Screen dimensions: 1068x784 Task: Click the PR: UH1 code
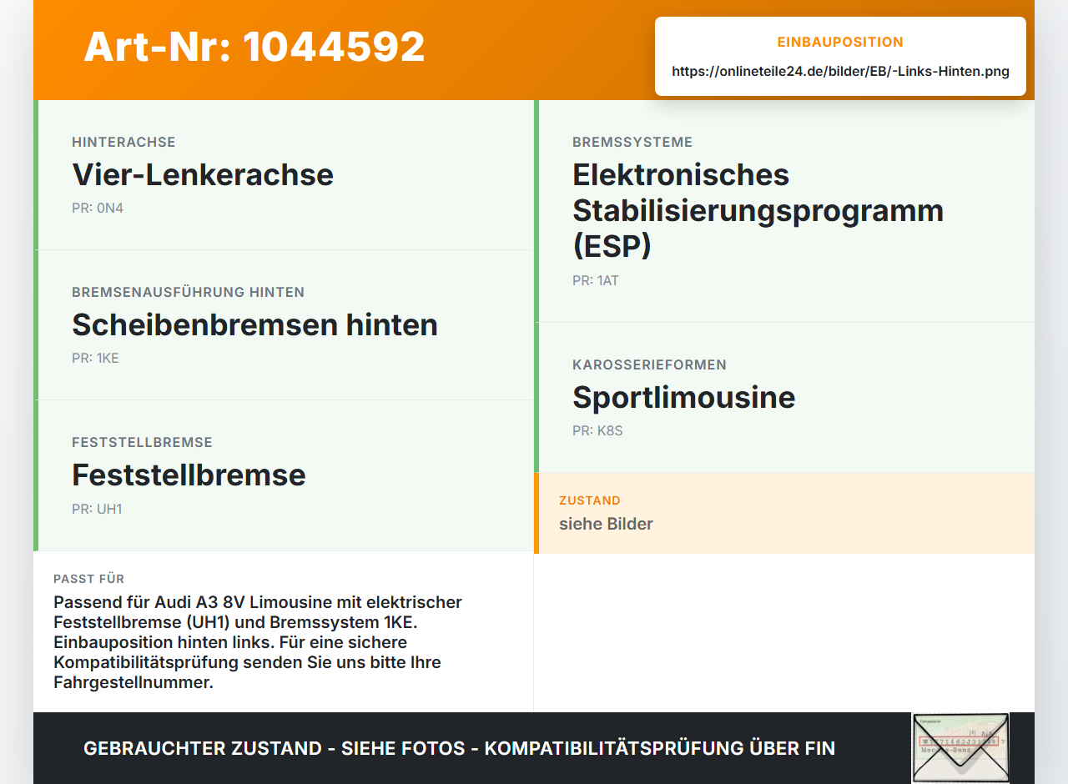[x=97, y=509]
